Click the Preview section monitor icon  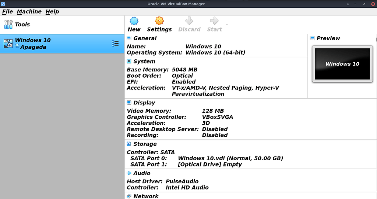tap(312, 38)
